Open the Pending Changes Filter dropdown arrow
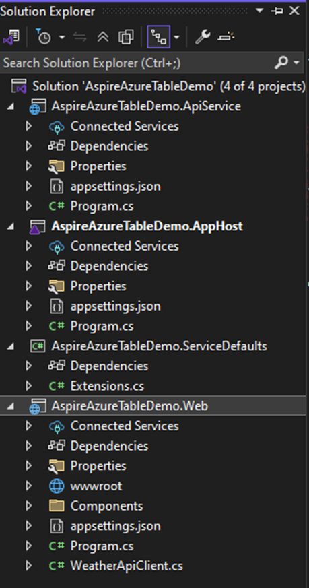 pos(62,37)
